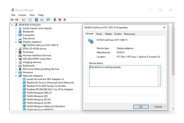
Task: Open the Help icon in toolbar
Action: click(36, 20)
